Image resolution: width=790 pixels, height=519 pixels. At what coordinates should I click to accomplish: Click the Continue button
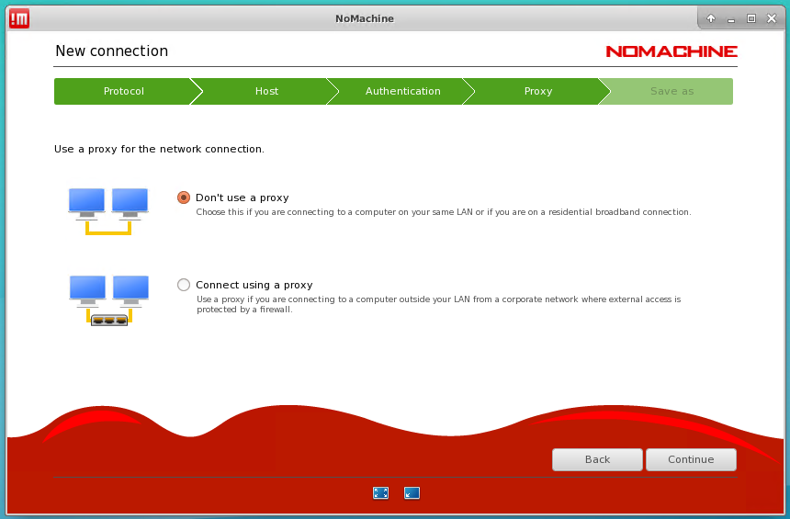pyautogui.click(x=691, y=459)
